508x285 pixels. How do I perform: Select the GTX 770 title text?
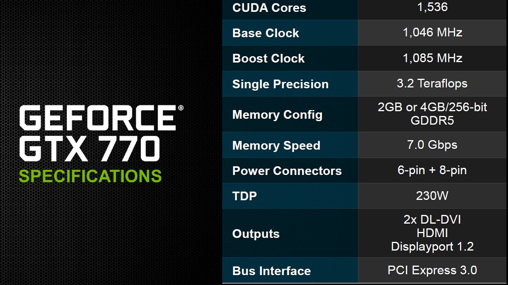90,148
